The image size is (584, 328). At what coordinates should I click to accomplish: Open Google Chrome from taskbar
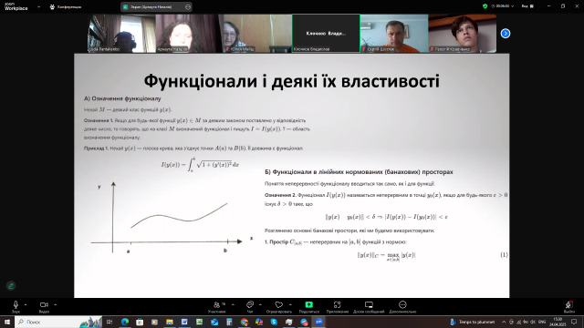(244, 322)
